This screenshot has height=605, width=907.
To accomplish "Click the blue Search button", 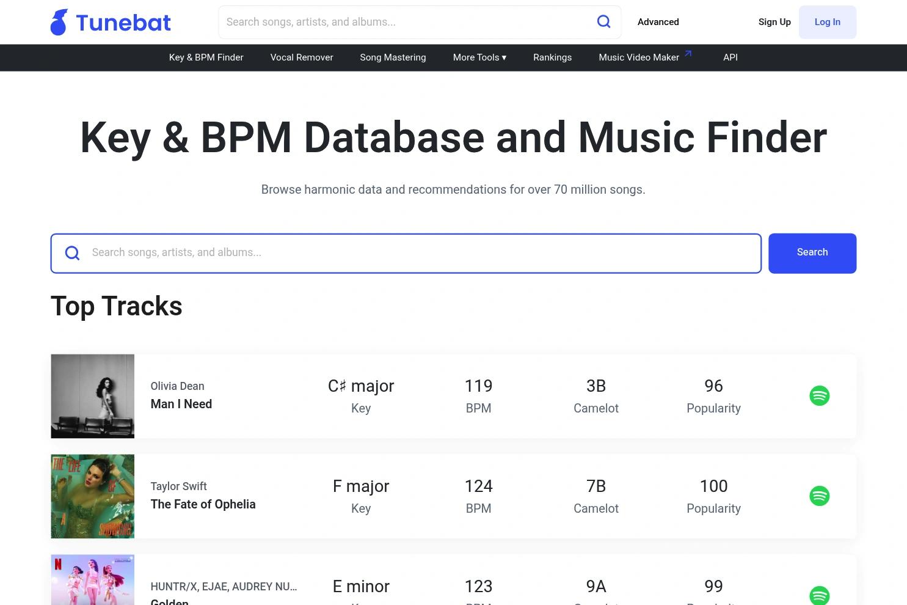I will click(812, 253).
